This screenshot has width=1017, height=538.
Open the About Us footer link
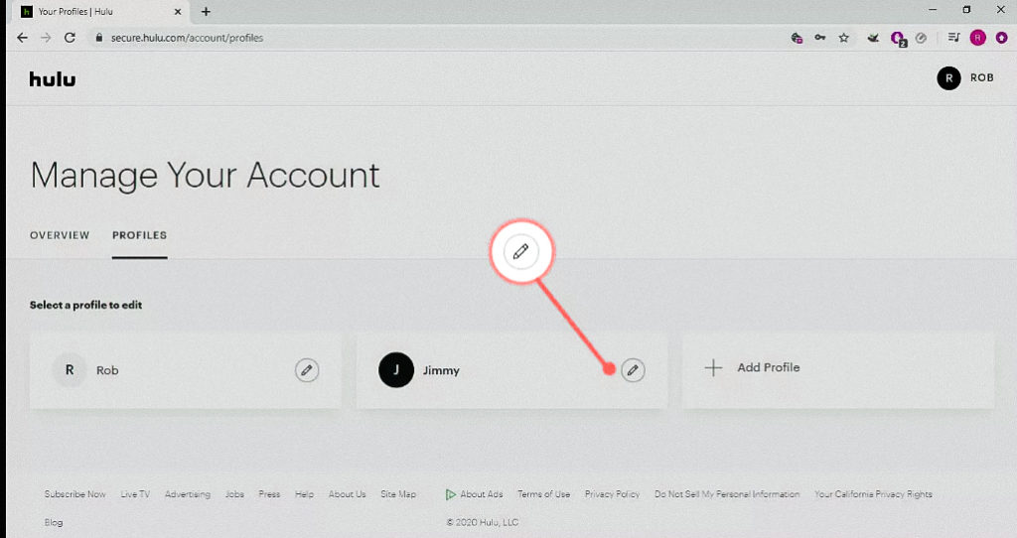347,494
